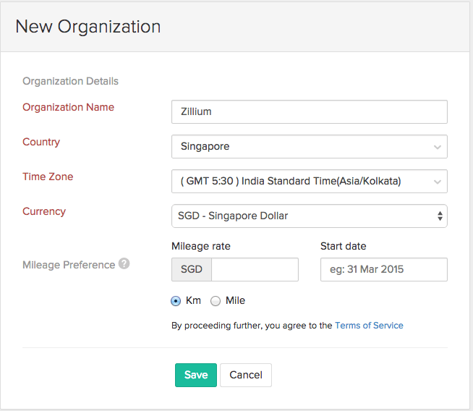Click the Cancel button
Viewport: 473px width, 411px height.
(245, 375)
